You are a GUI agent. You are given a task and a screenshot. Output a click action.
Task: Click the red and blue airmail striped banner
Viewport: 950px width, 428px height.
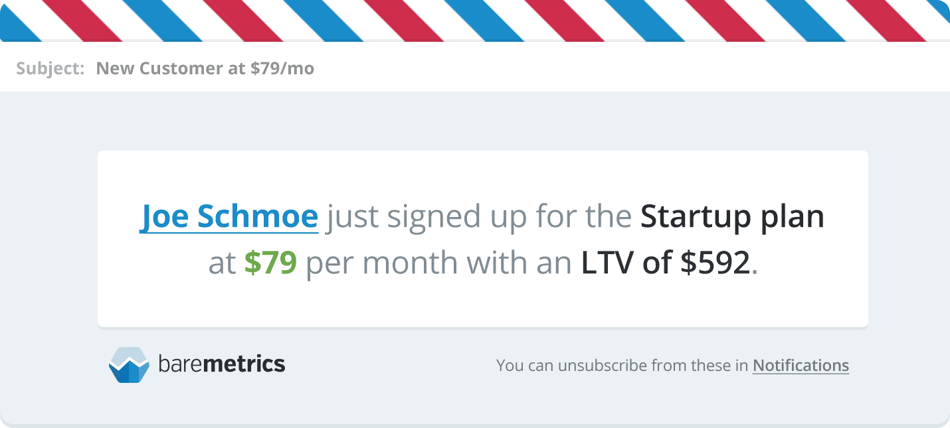[475, 21]
